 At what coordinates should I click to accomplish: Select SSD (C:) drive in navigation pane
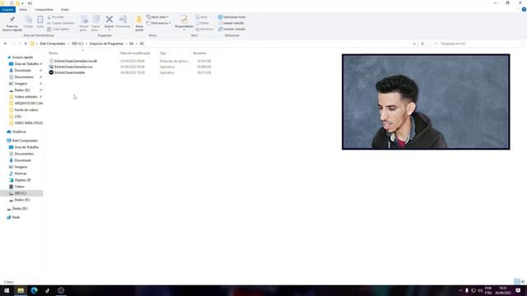pos(20,193)
